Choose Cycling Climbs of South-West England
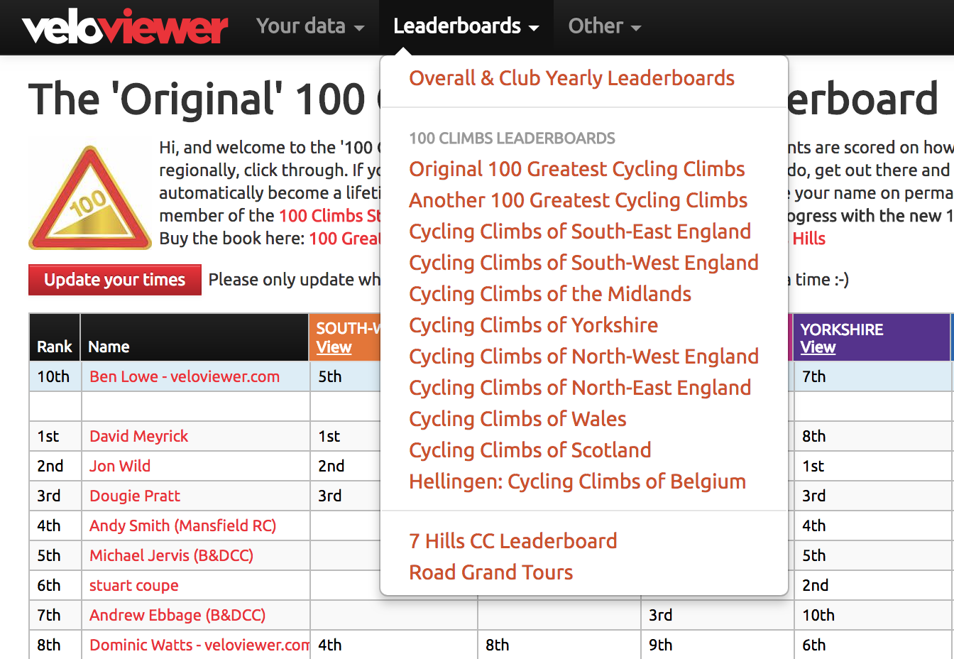954x659 pixels. click(x=583, y=263)
